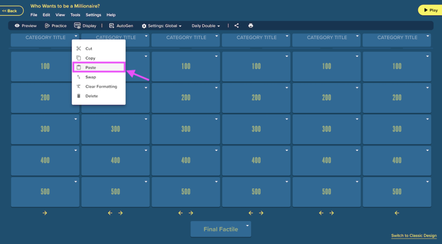Choose Clear Formatting from context menu
Screen dimensions: 442x244
99,87
